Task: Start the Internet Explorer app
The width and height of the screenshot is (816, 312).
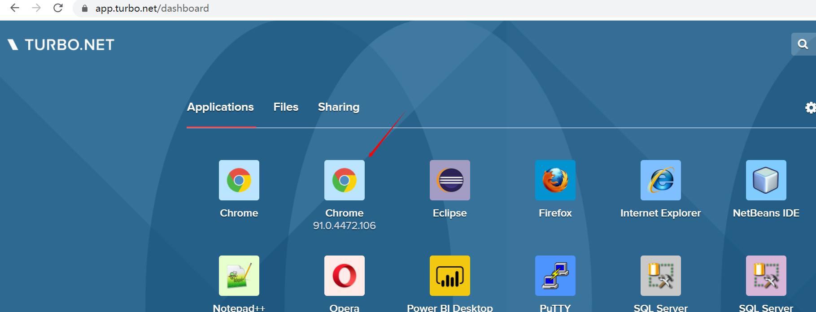Action: 661,180
